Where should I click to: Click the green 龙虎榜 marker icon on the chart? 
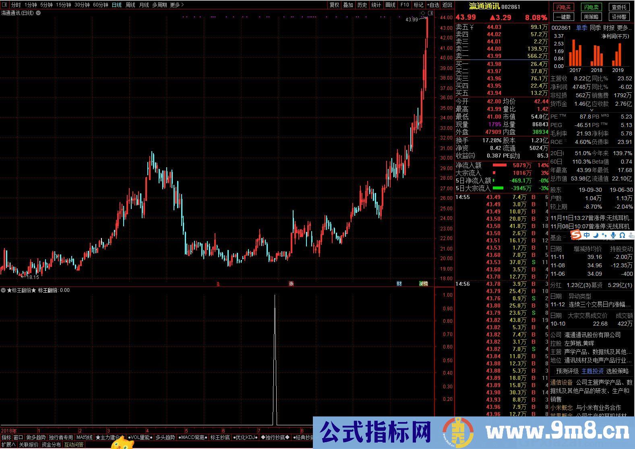click(423, 283)
